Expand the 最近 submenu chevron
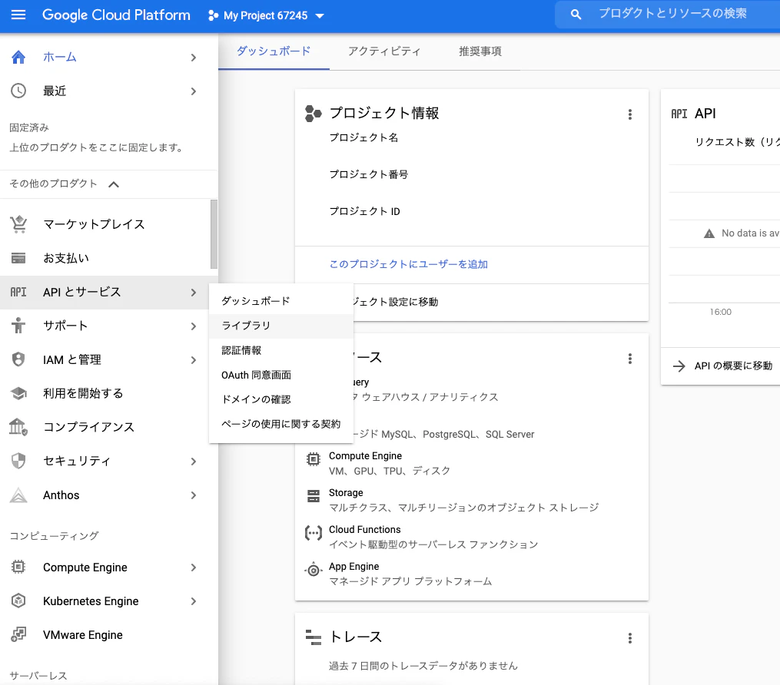 (x=194, y=91)
